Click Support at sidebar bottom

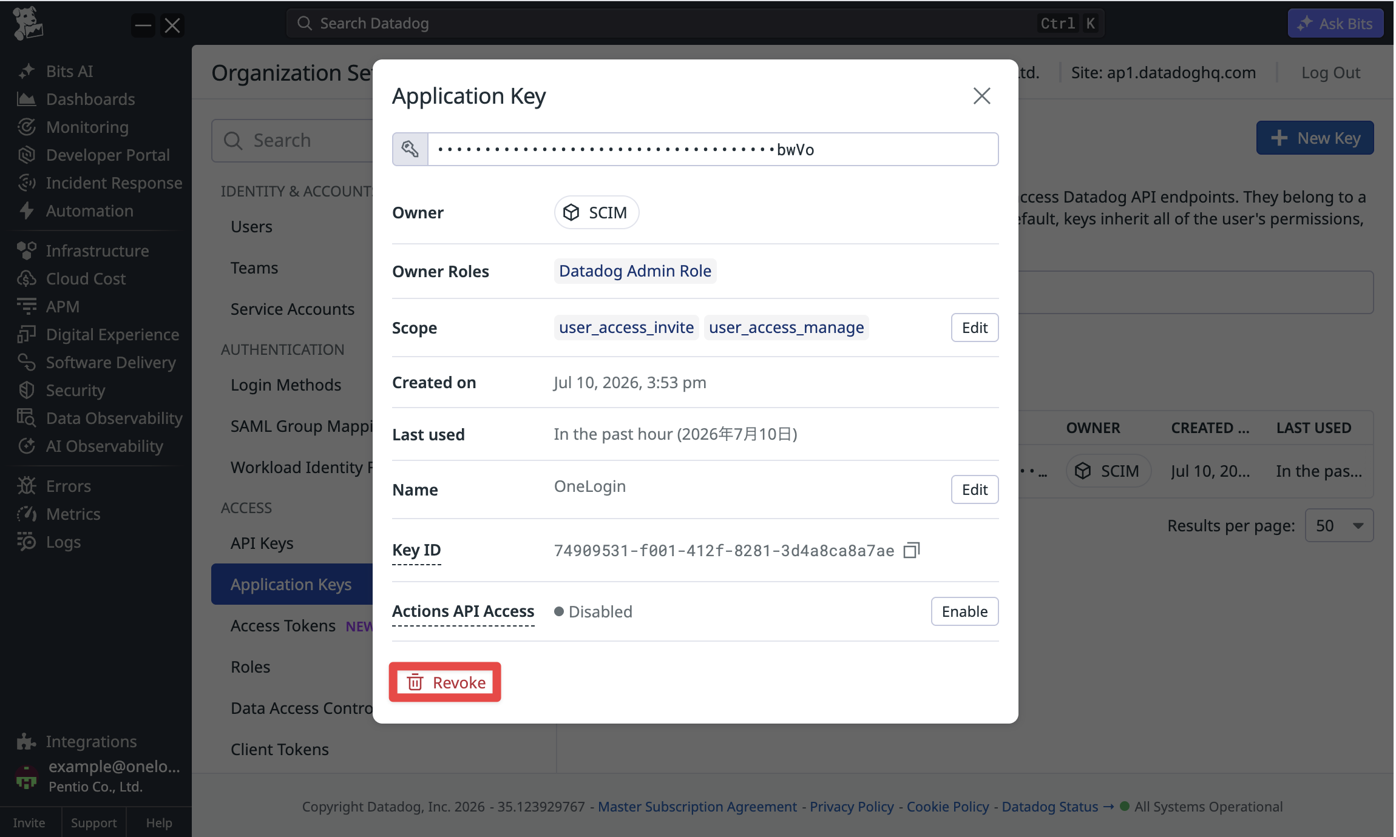coord(93,822)
